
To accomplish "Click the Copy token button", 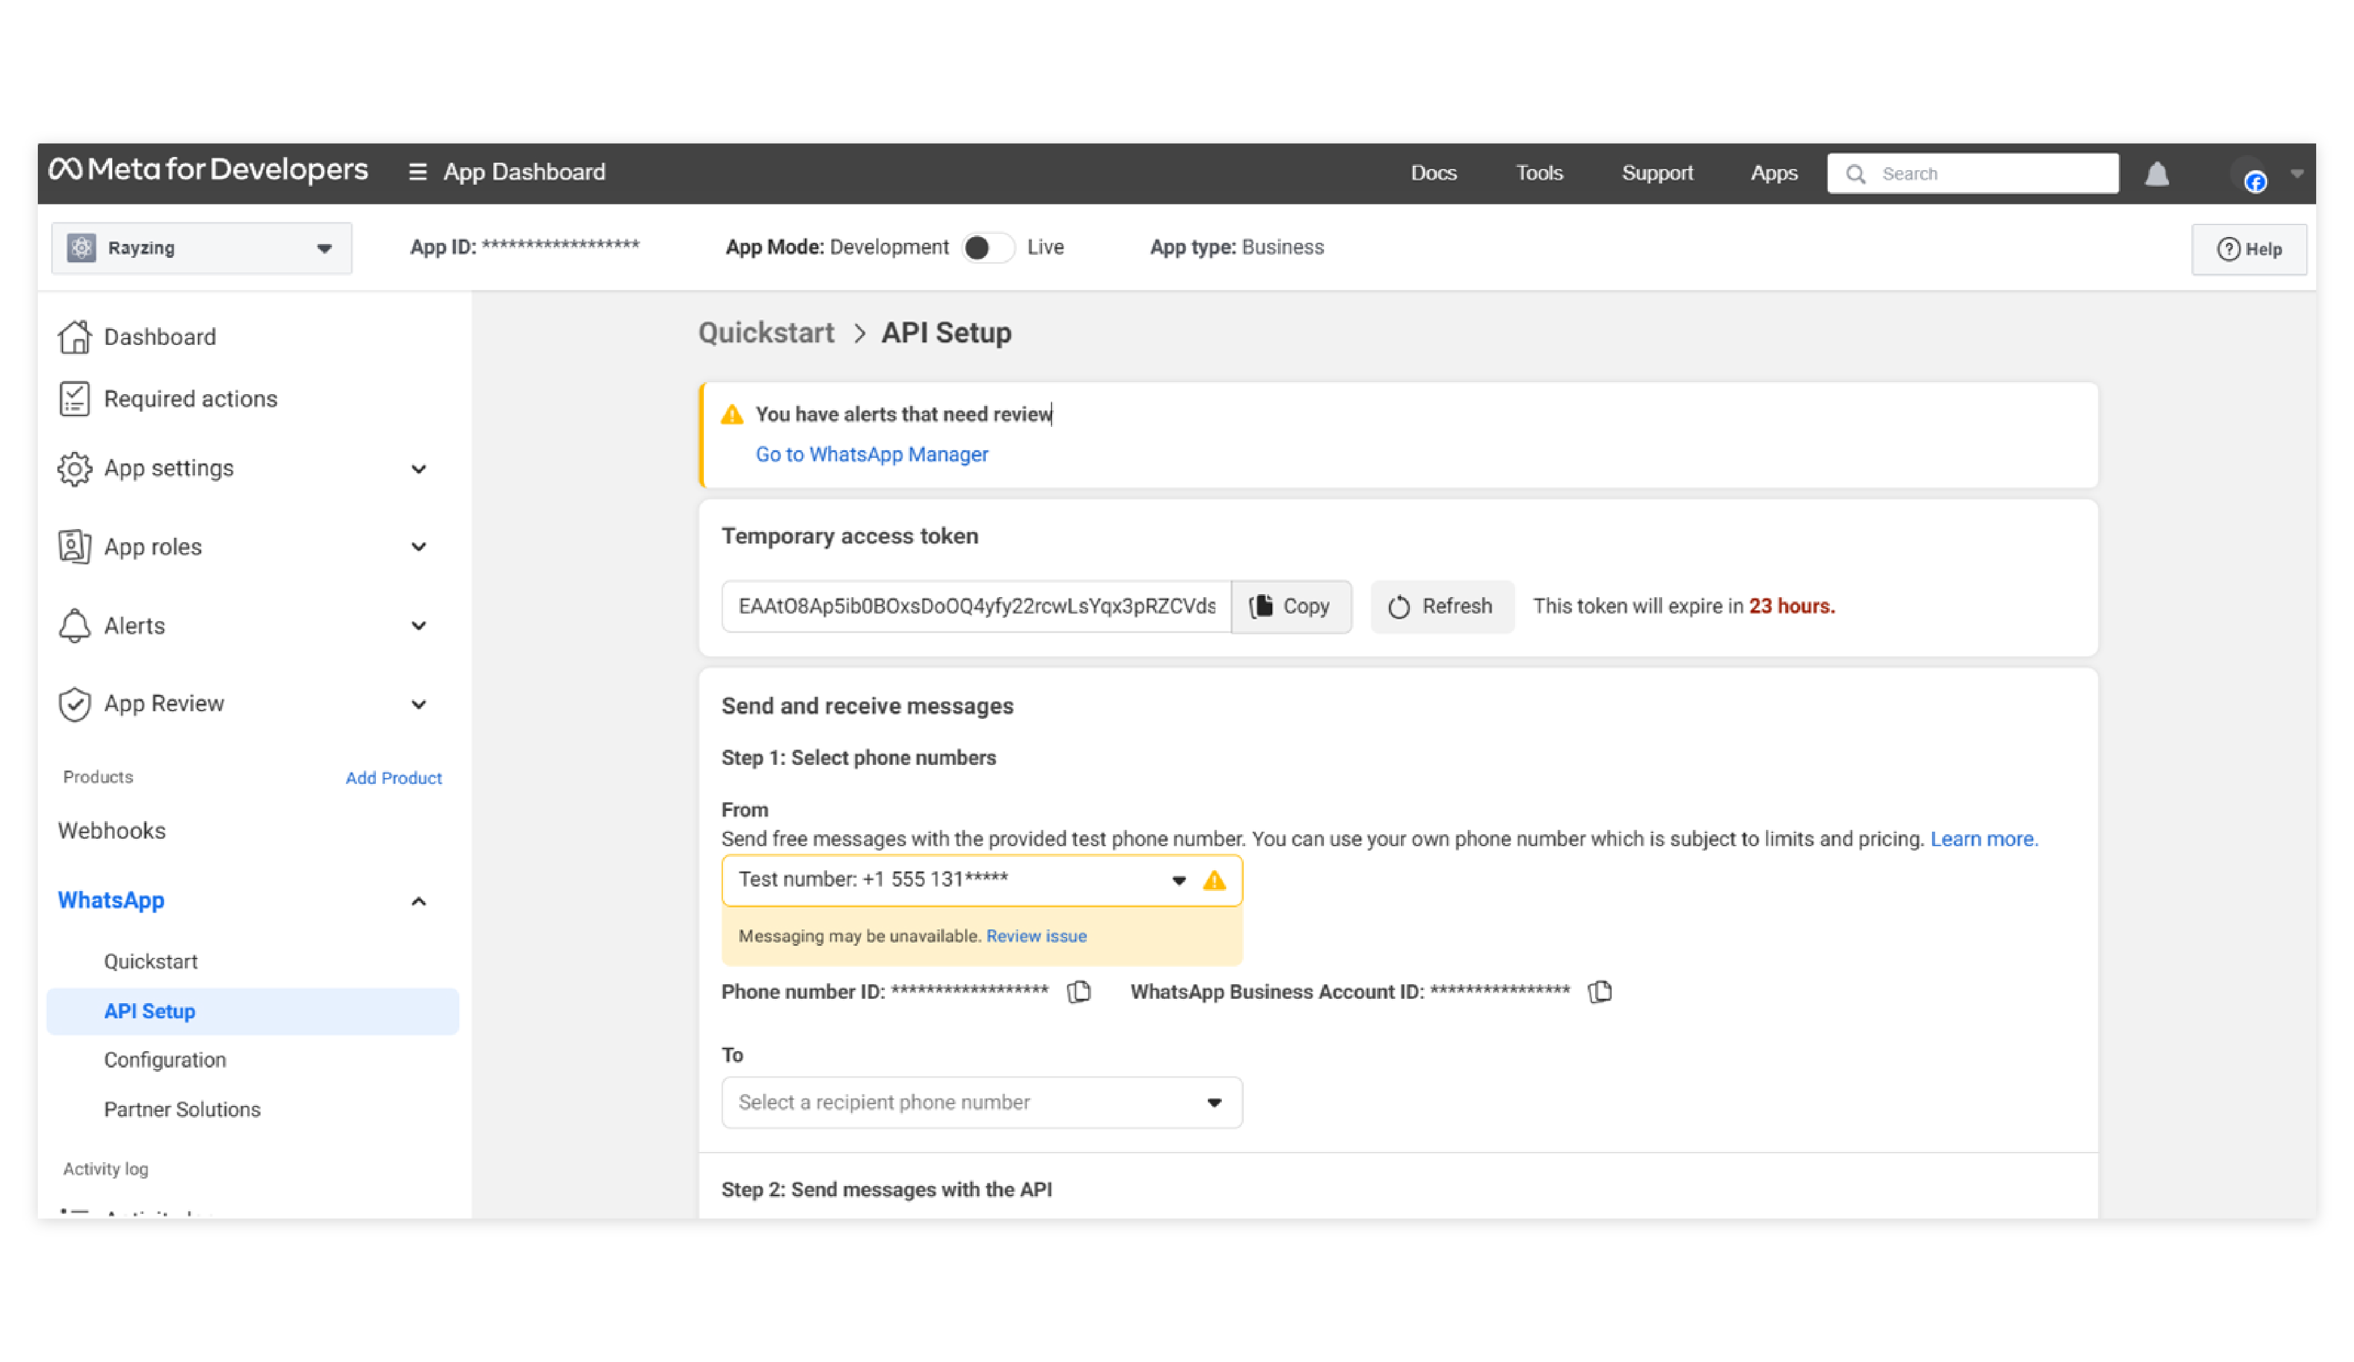I will tap(1290, 607).
